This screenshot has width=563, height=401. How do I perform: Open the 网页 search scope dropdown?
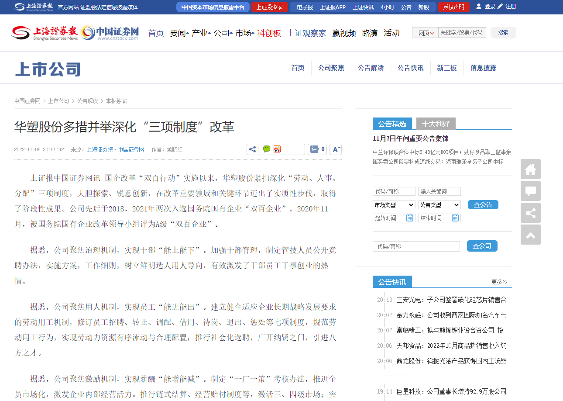click(426, 33)
